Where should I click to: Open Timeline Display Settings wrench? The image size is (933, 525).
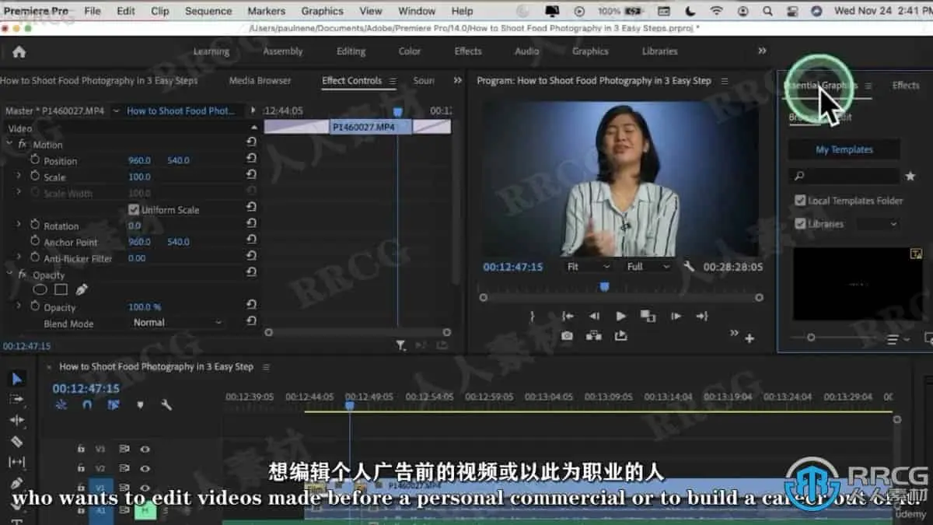[166, 404]
